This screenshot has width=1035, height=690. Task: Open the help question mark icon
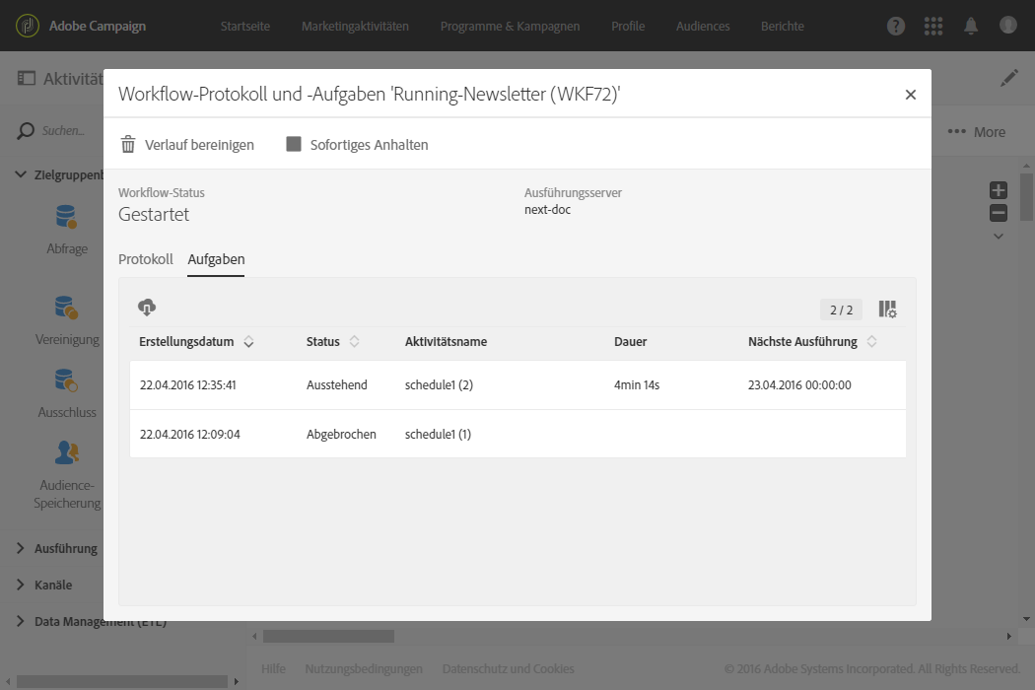pyautogui.click(x=896, y=26)
